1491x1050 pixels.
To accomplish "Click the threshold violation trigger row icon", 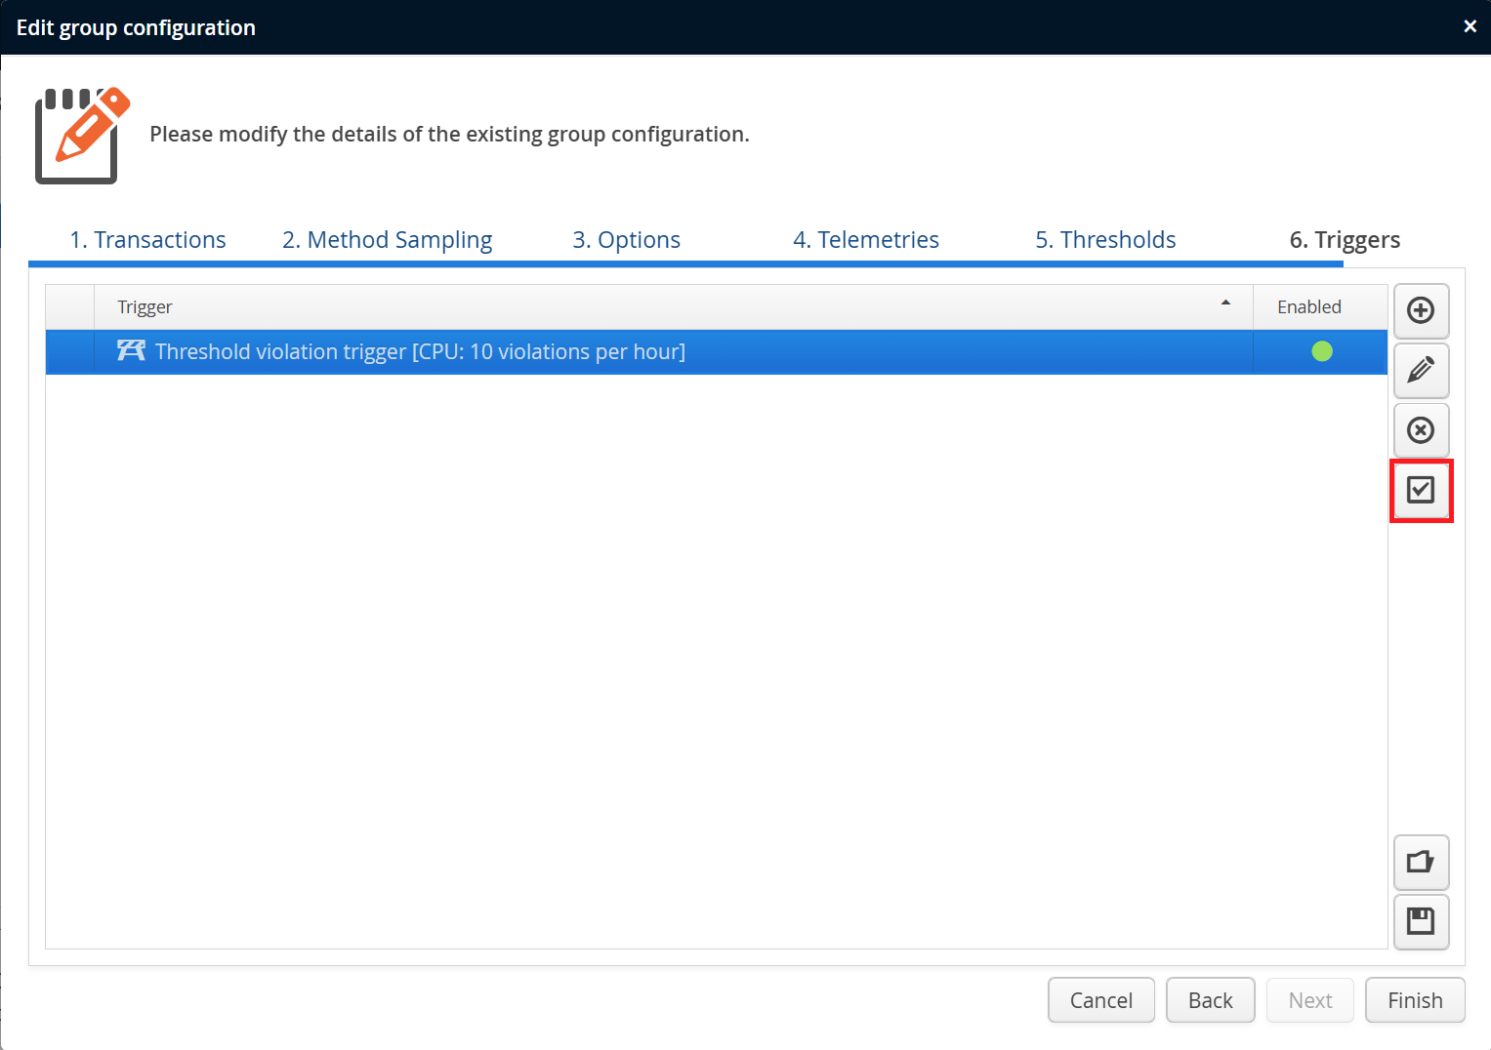I will click(131, 350).
